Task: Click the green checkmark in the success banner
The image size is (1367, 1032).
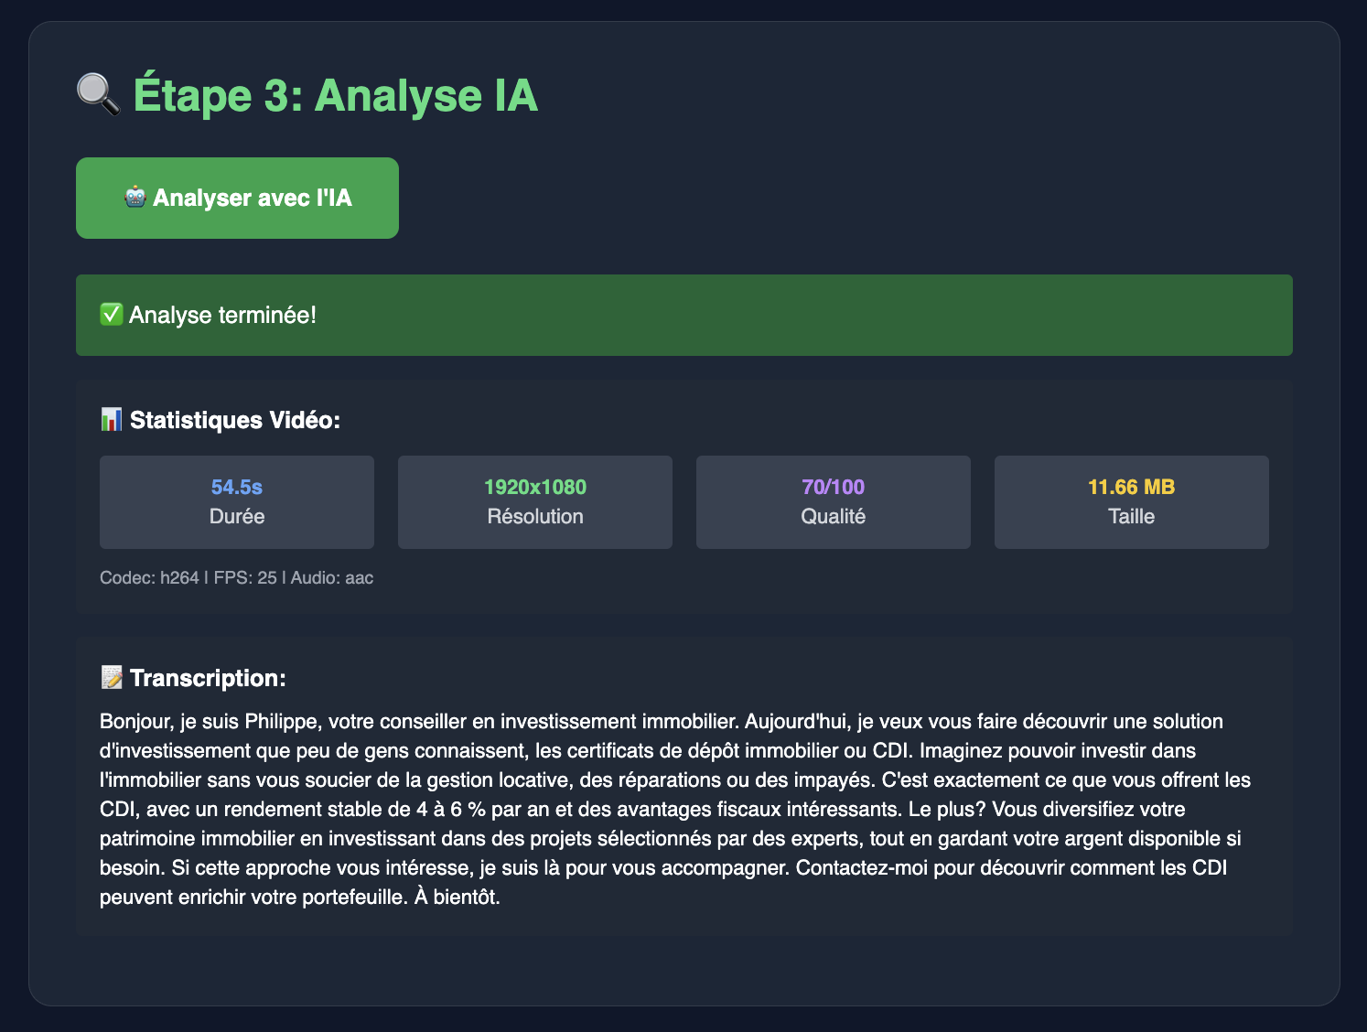Action: (x=111, y=314)
